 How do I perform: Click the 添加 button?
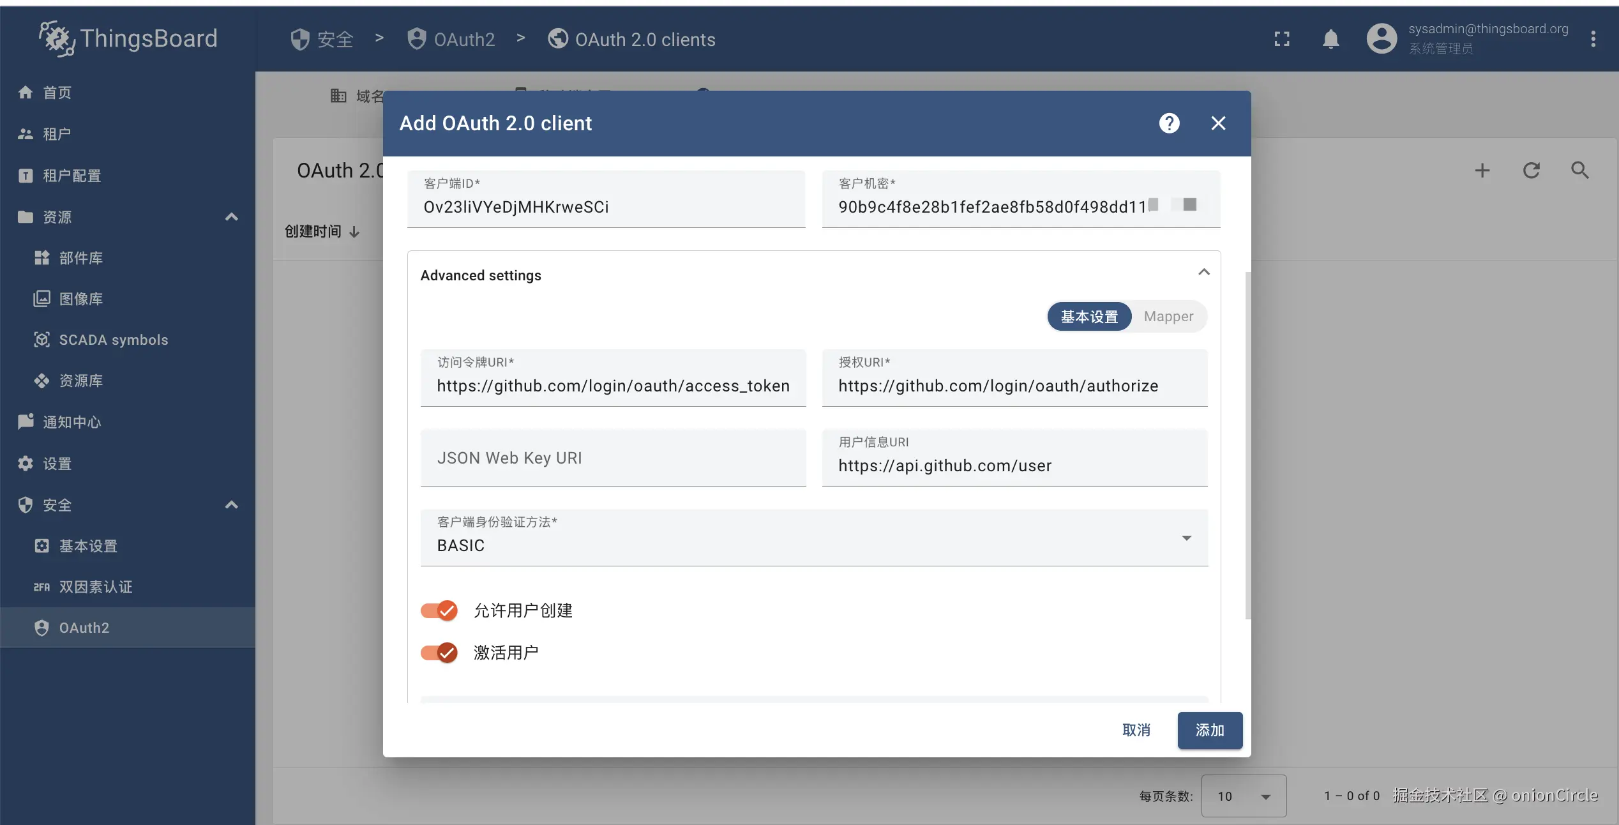[x=1209, y=730]
